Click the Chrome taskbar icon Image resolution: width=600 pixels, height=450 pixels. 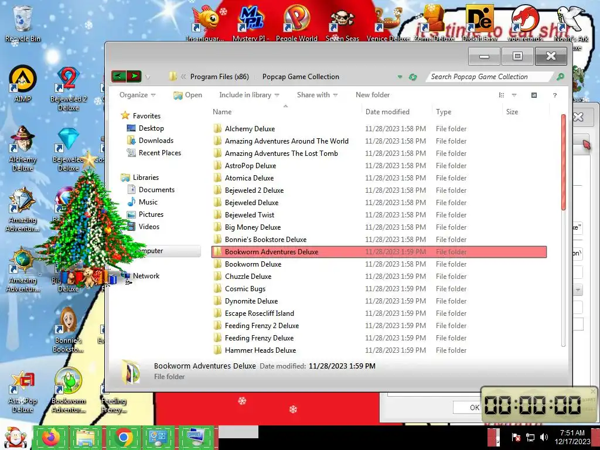tap(123, 437)
